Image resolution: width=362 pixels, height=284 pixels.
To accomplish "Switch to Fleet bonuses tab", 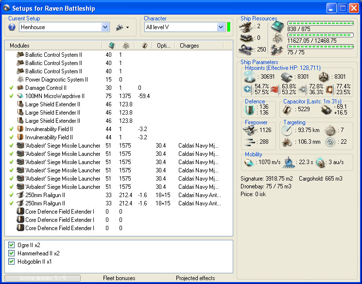I will tap(119, 278).
